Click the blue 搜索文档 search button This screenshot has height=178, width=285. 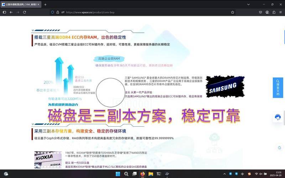(278, 88)
